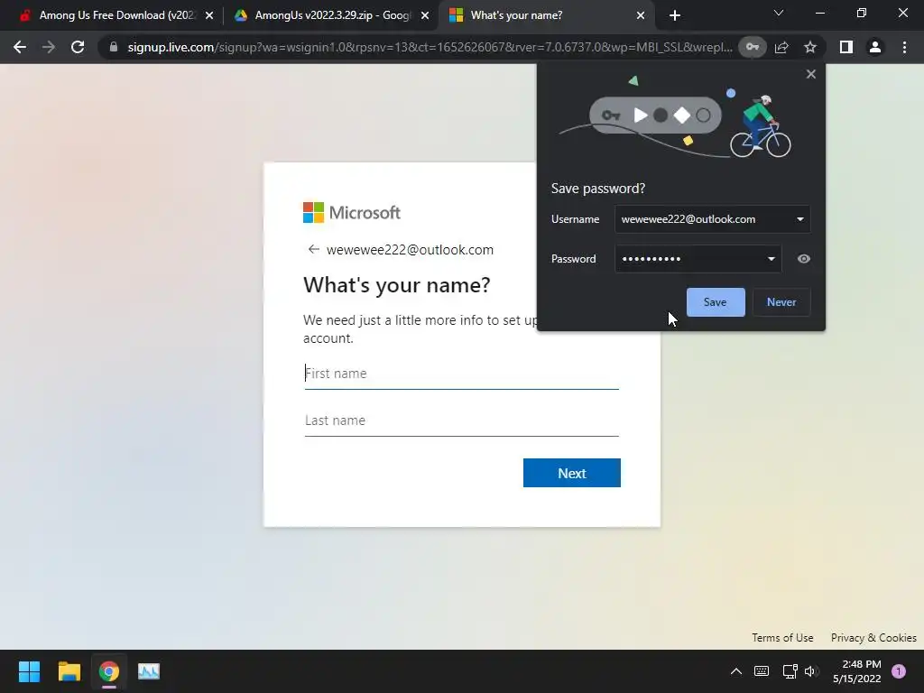Screen dimensions: 924x693
Task: Click the address bar URL
Action: [x=430, y=47]
